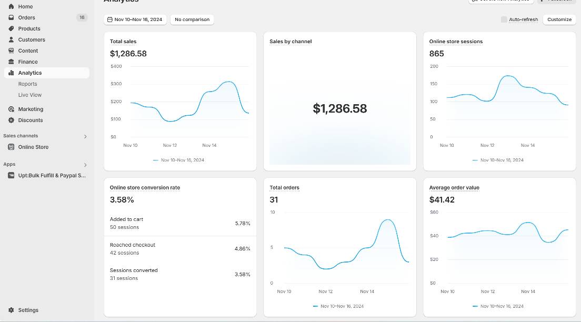Image resolution: width=581 pixels, height=322 pixels.
Task: Expand the Apps section chevron
Action: 85,165
